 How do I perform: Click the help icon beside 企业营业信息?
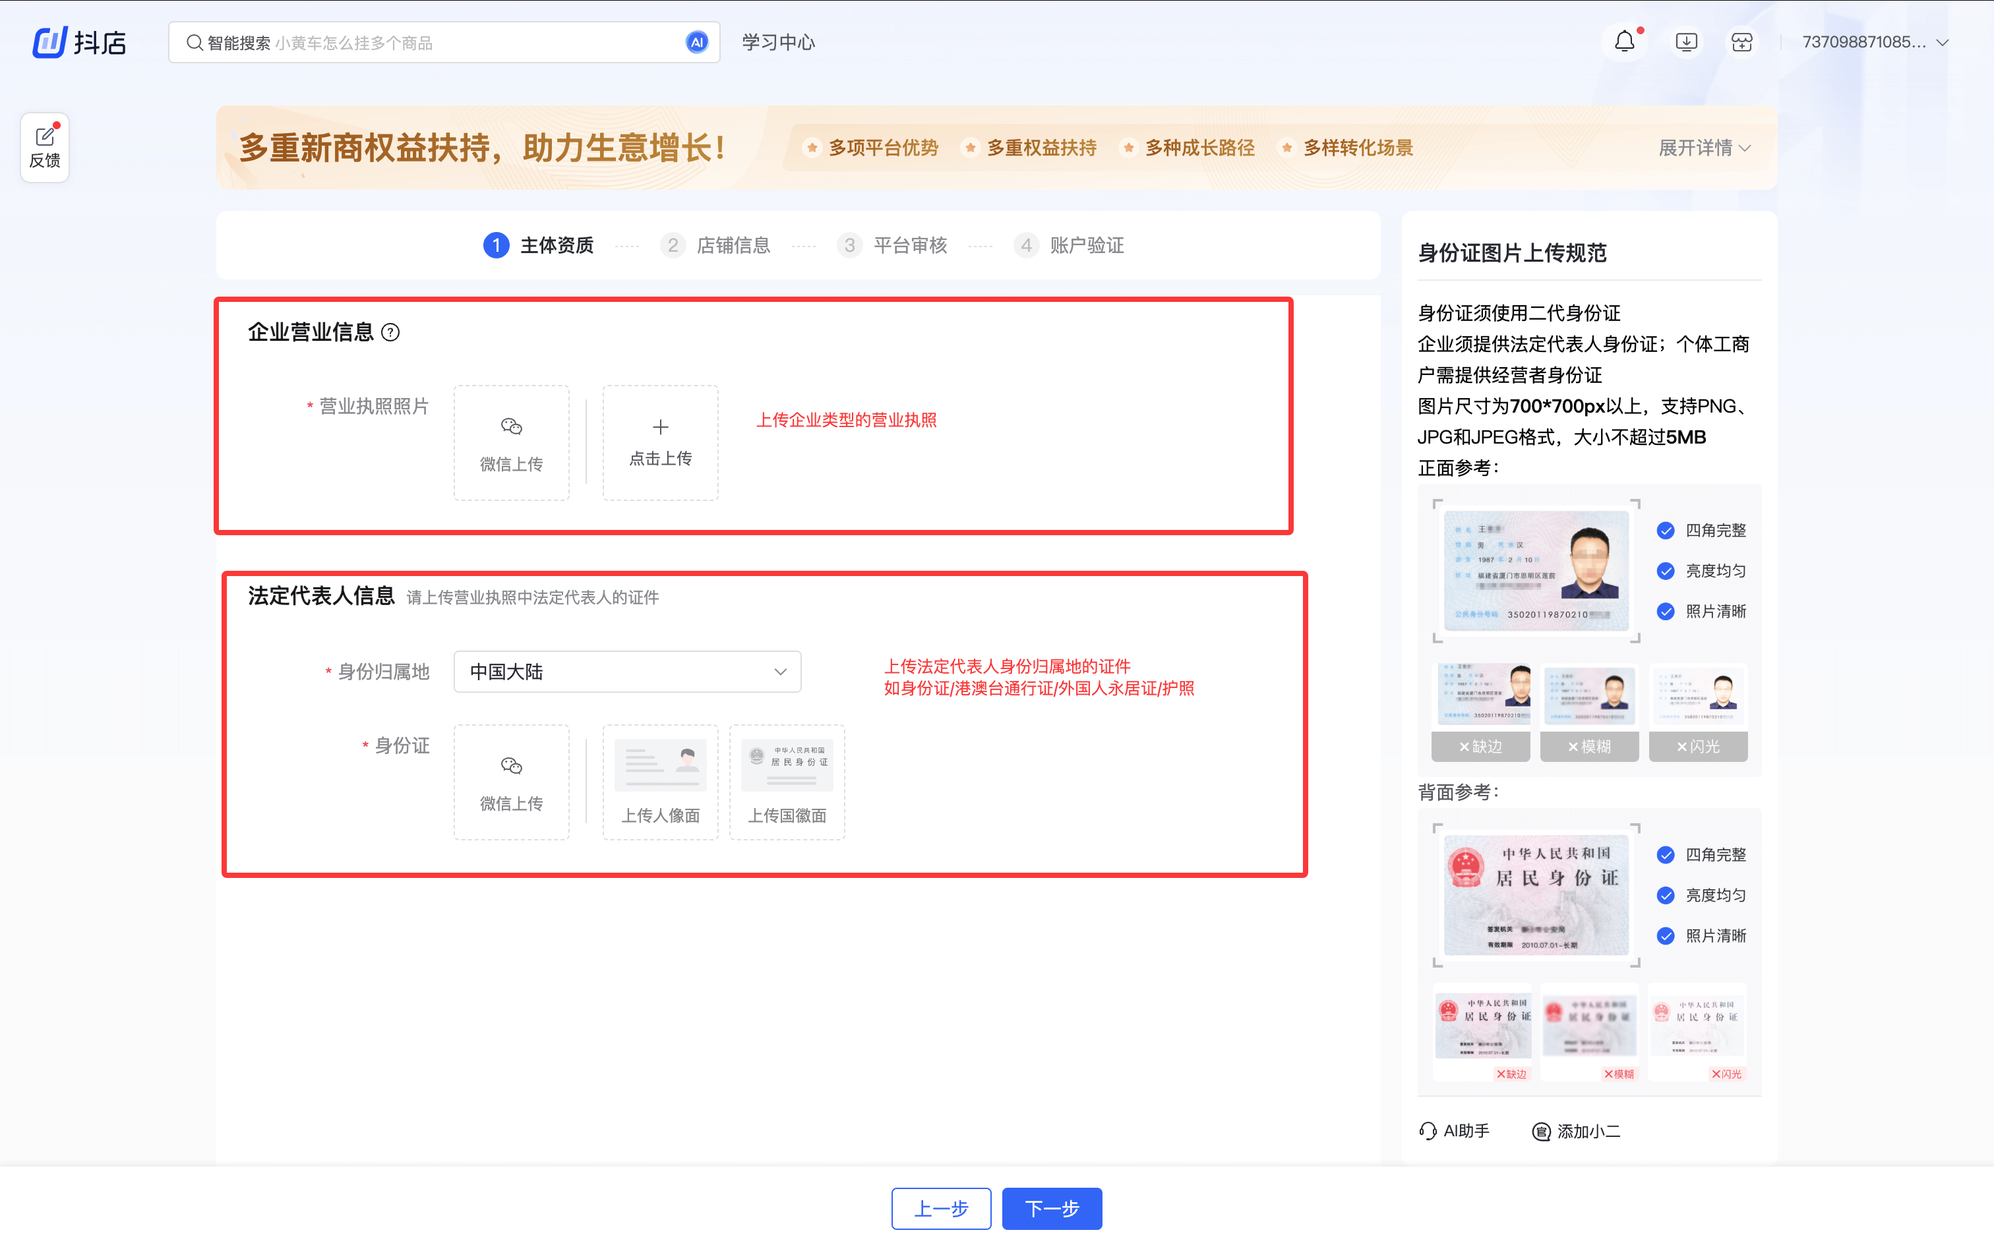click(390, 332)
